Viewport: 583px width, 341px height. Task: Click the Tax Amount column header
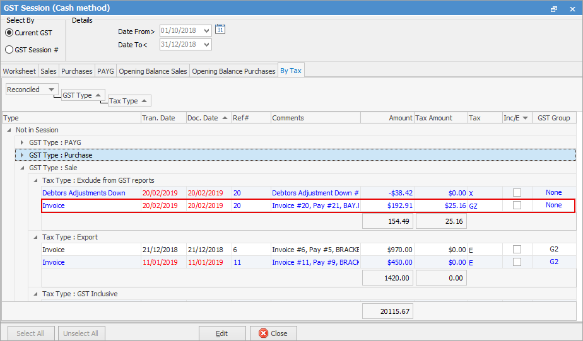tap(441, 118)
